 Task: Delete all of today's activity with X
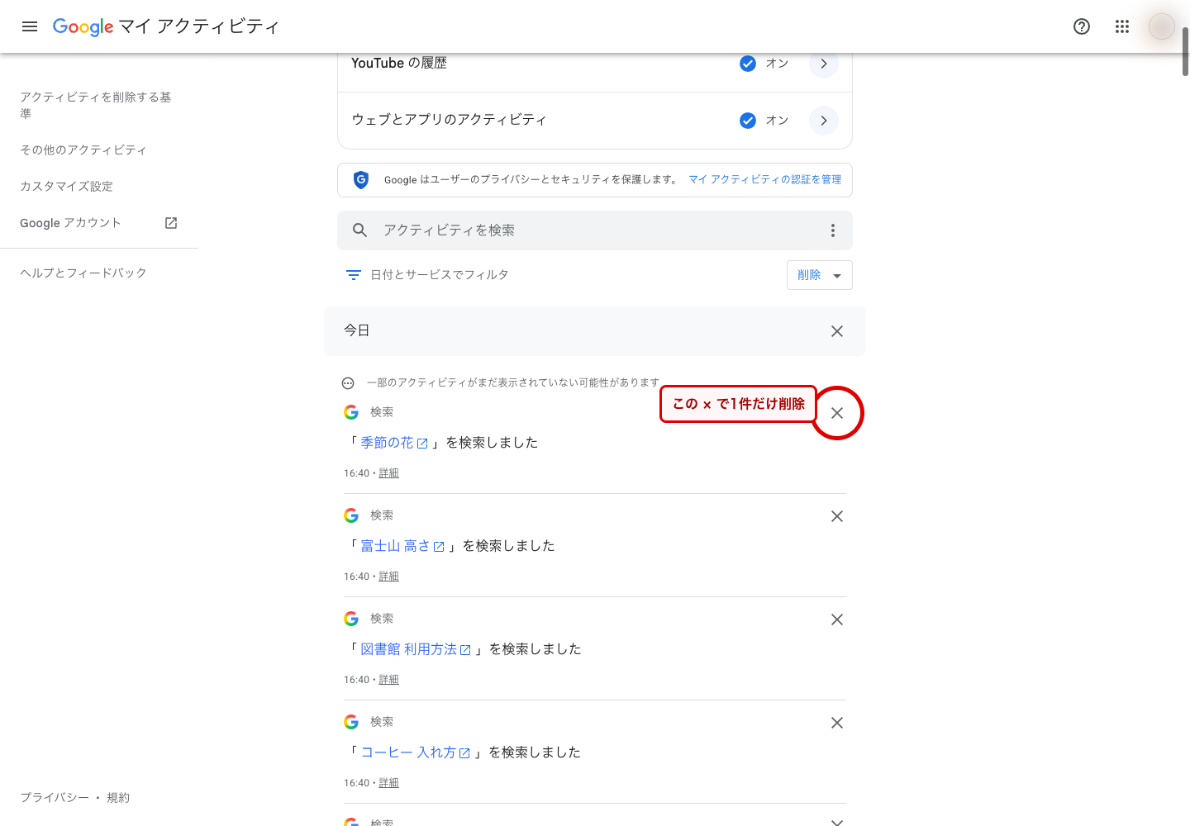pos(837,331)
